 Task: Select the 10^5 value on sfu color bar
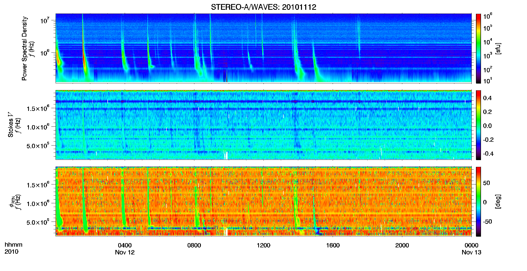click(488, 28)
